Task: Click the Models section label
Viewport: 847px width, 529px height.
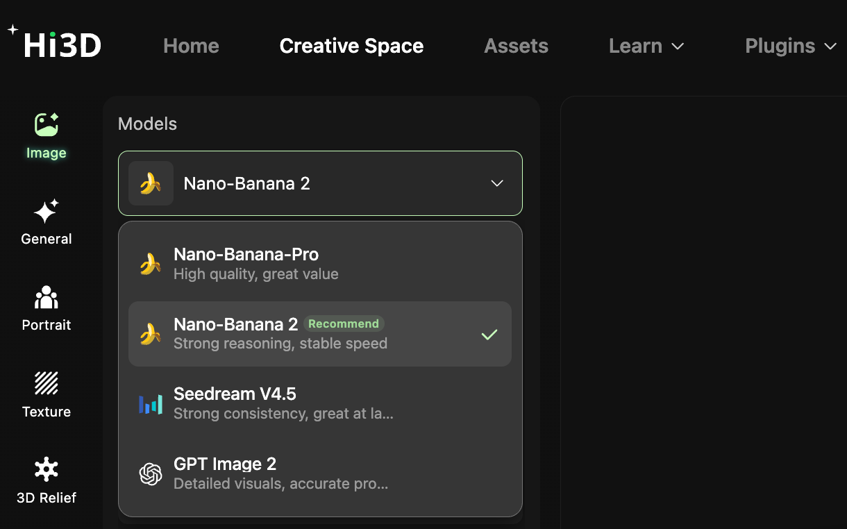Action: [147, 124]
